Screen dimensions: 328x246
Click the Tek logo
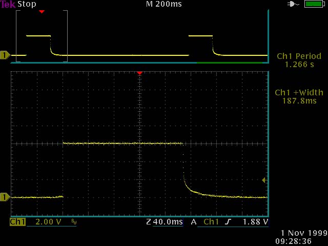pos(8,4)
